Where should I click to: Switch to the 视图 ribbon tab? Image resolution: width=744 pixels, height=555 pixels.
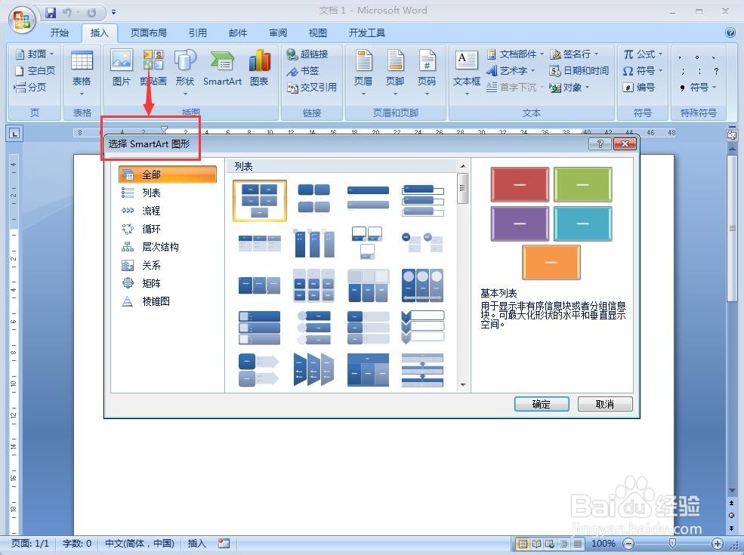tap(318, 32)
